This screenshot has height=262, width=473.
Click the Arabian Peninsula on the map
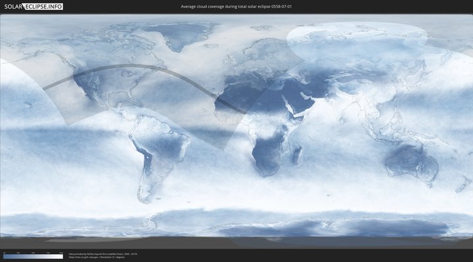[x=297, y=102]
